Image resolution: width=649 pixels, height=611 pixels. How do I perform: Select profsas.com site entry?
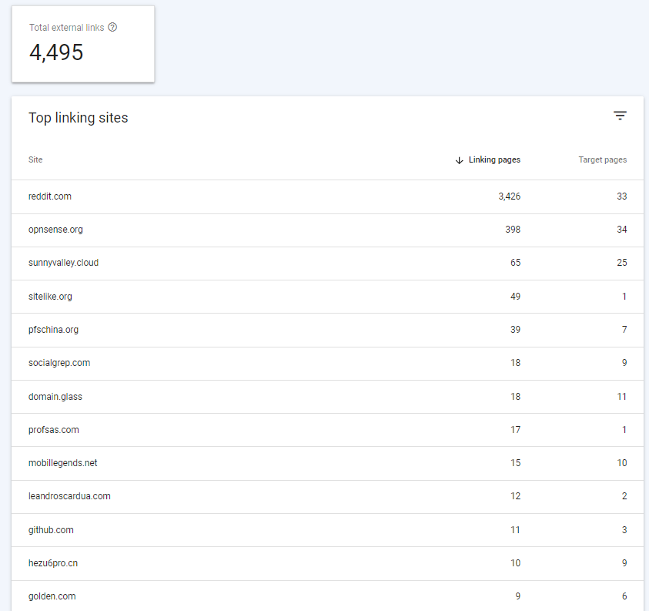pyautogui.click(x=53, y=430)
